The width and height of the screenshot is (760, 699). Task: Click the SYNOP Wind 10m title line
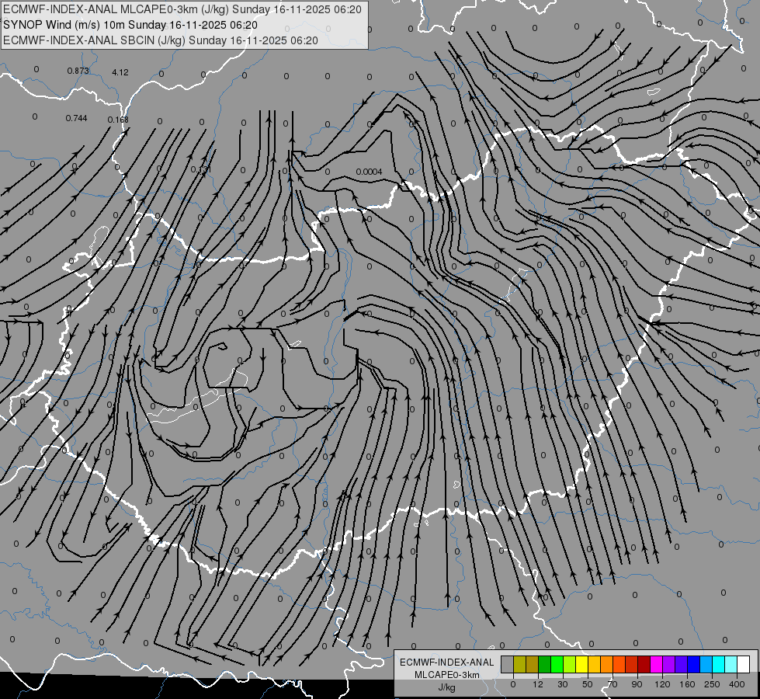pos(130,25)
